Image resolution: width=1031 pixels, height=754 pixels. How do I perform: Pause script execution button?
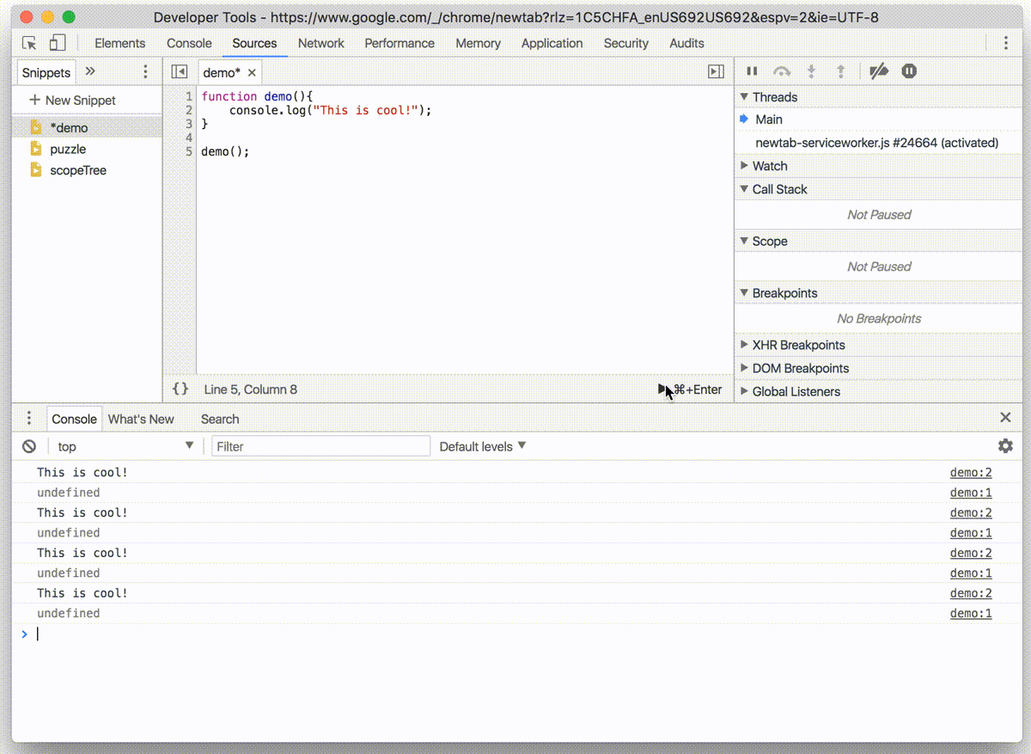coord(752,72)
